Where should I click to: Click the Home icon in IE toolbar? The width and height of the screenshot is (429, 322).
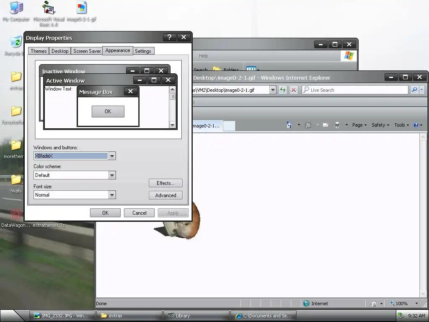[x=289, y=125]
